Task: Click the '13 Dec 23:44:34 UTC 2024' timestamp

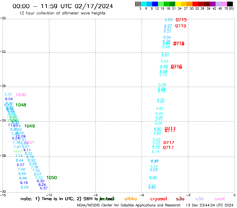Action: pos(209,205)
